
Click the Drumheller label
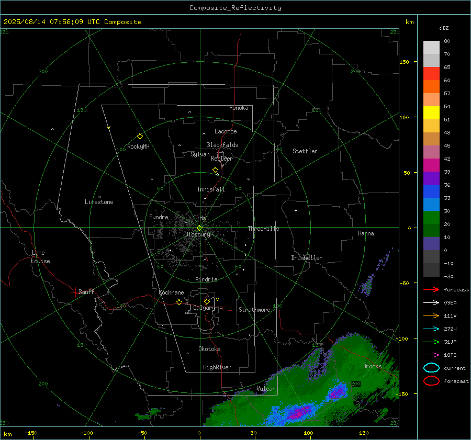(x=307, y=258)
